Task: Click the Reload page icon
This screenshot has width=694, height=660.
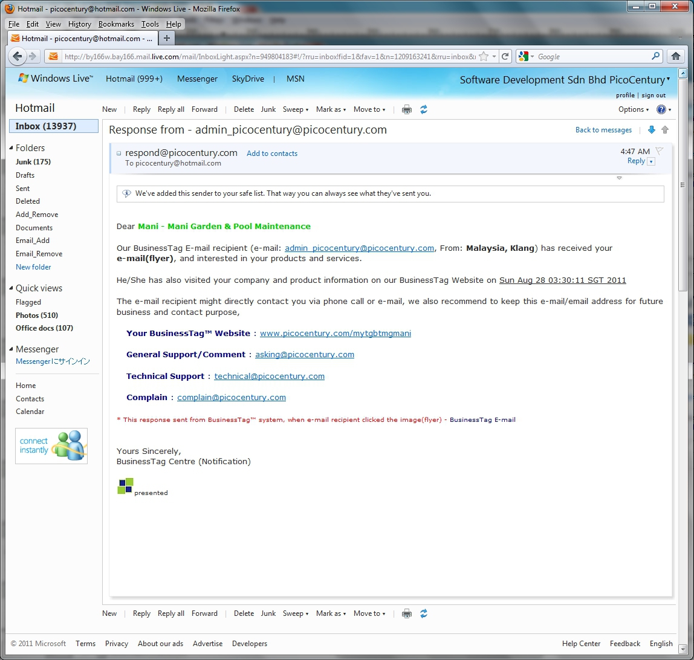Action: 505,56
